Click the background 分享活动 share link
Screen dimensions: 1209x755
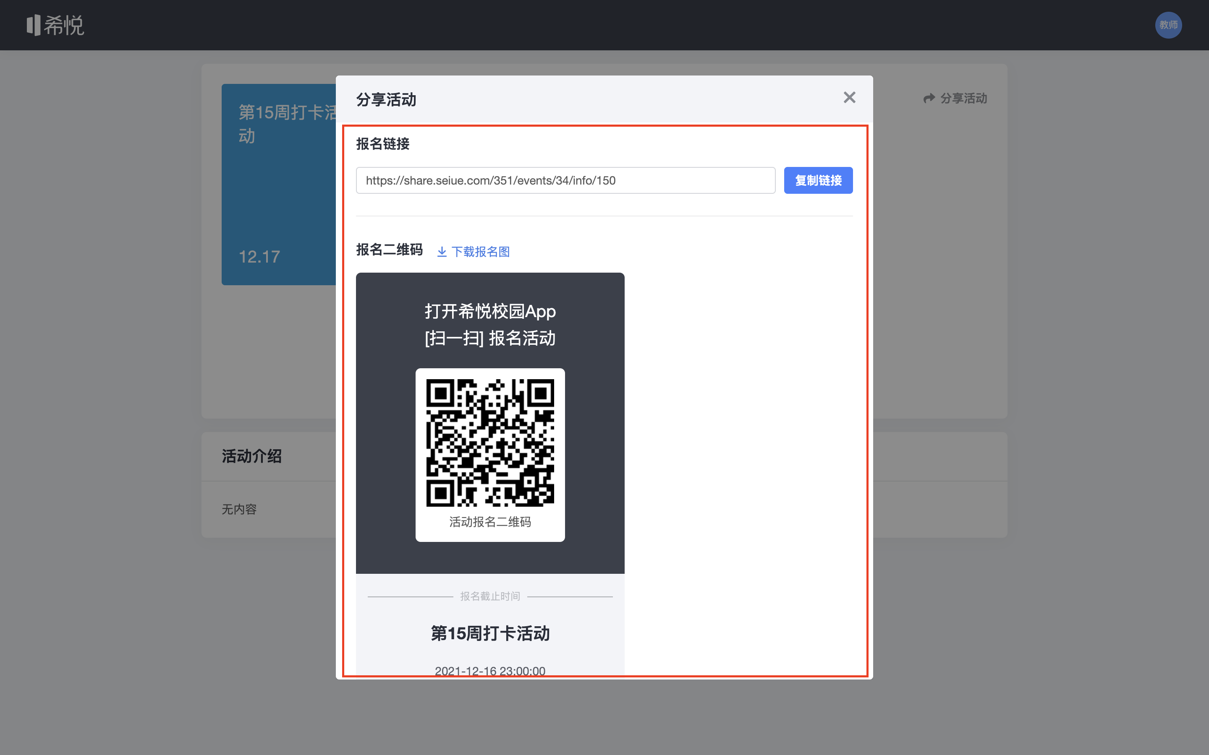pyautogui.click(x=955, y=99)
